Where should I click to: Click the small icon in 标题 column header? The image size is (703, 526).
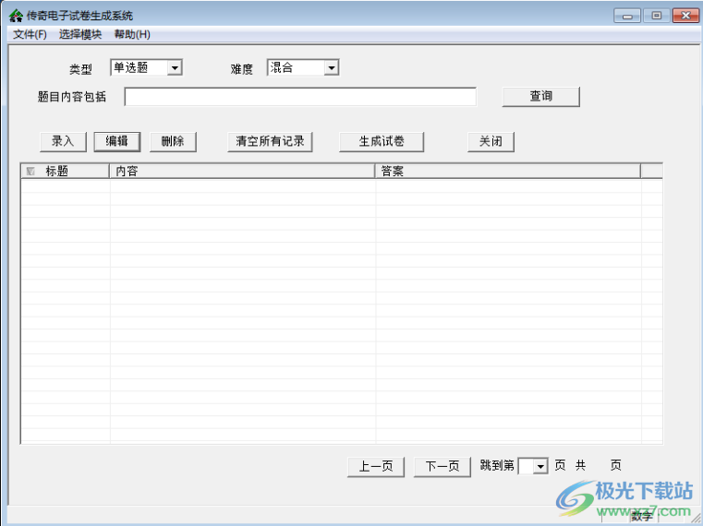(x=30, y=171)
